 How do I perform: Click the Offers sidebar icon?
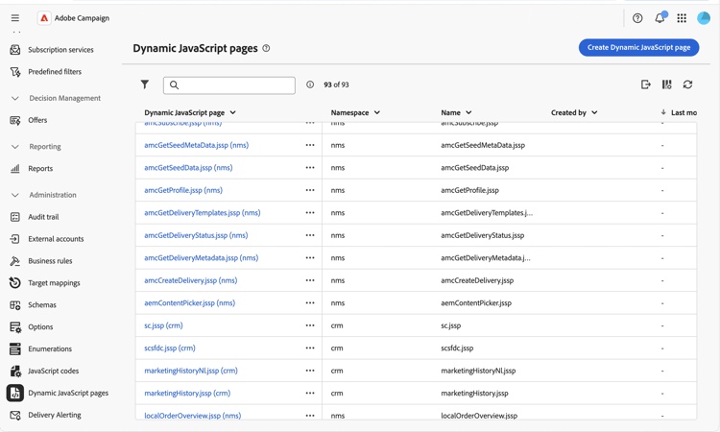coord(15,120)
